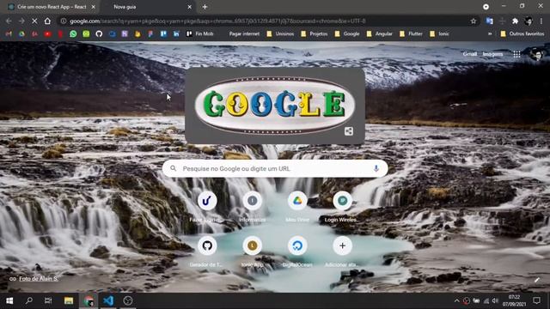Close the Nova guia tab
550x309 pixels.
coord(189,7)
